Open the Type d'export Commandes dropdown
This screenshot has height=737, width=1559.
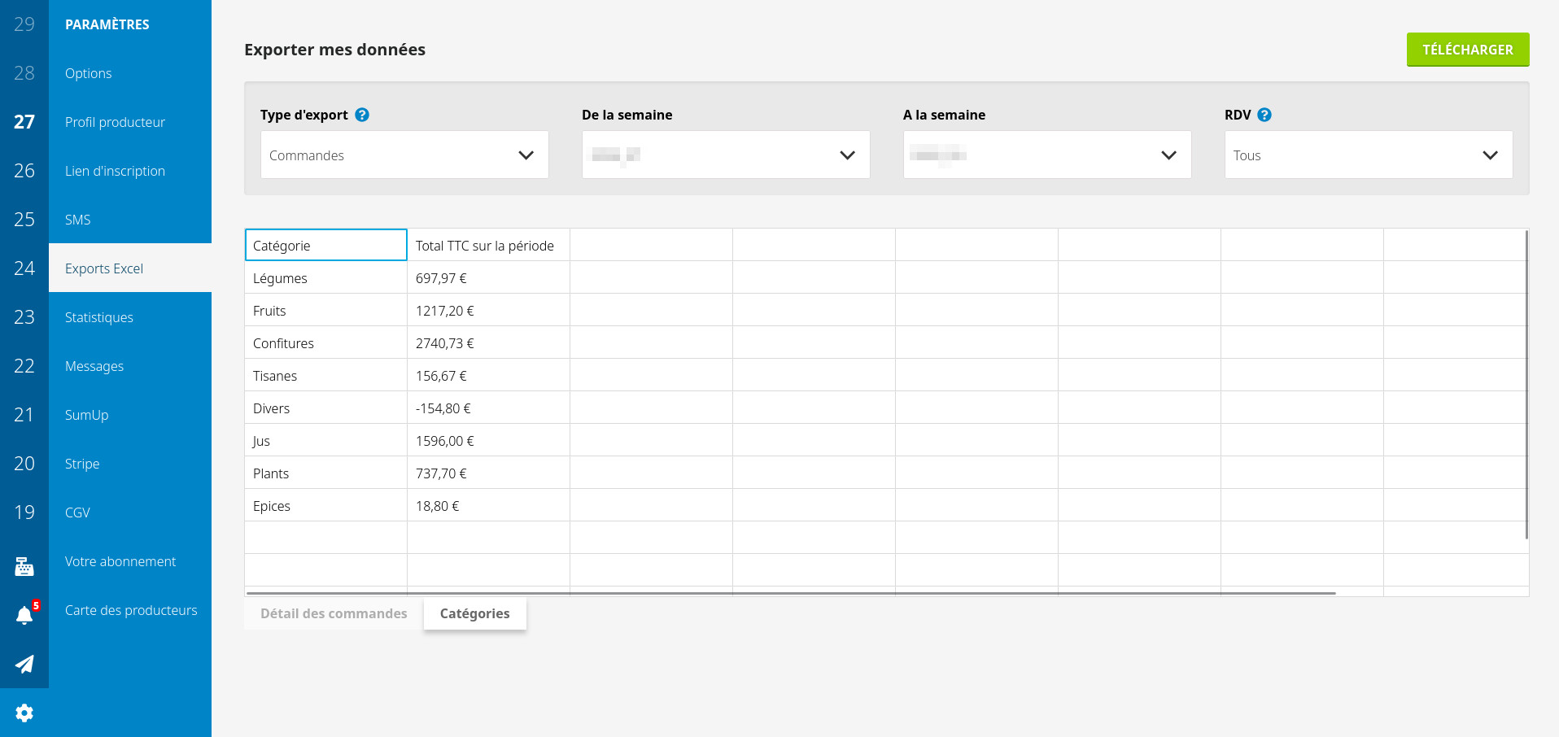tap(404, 155)
